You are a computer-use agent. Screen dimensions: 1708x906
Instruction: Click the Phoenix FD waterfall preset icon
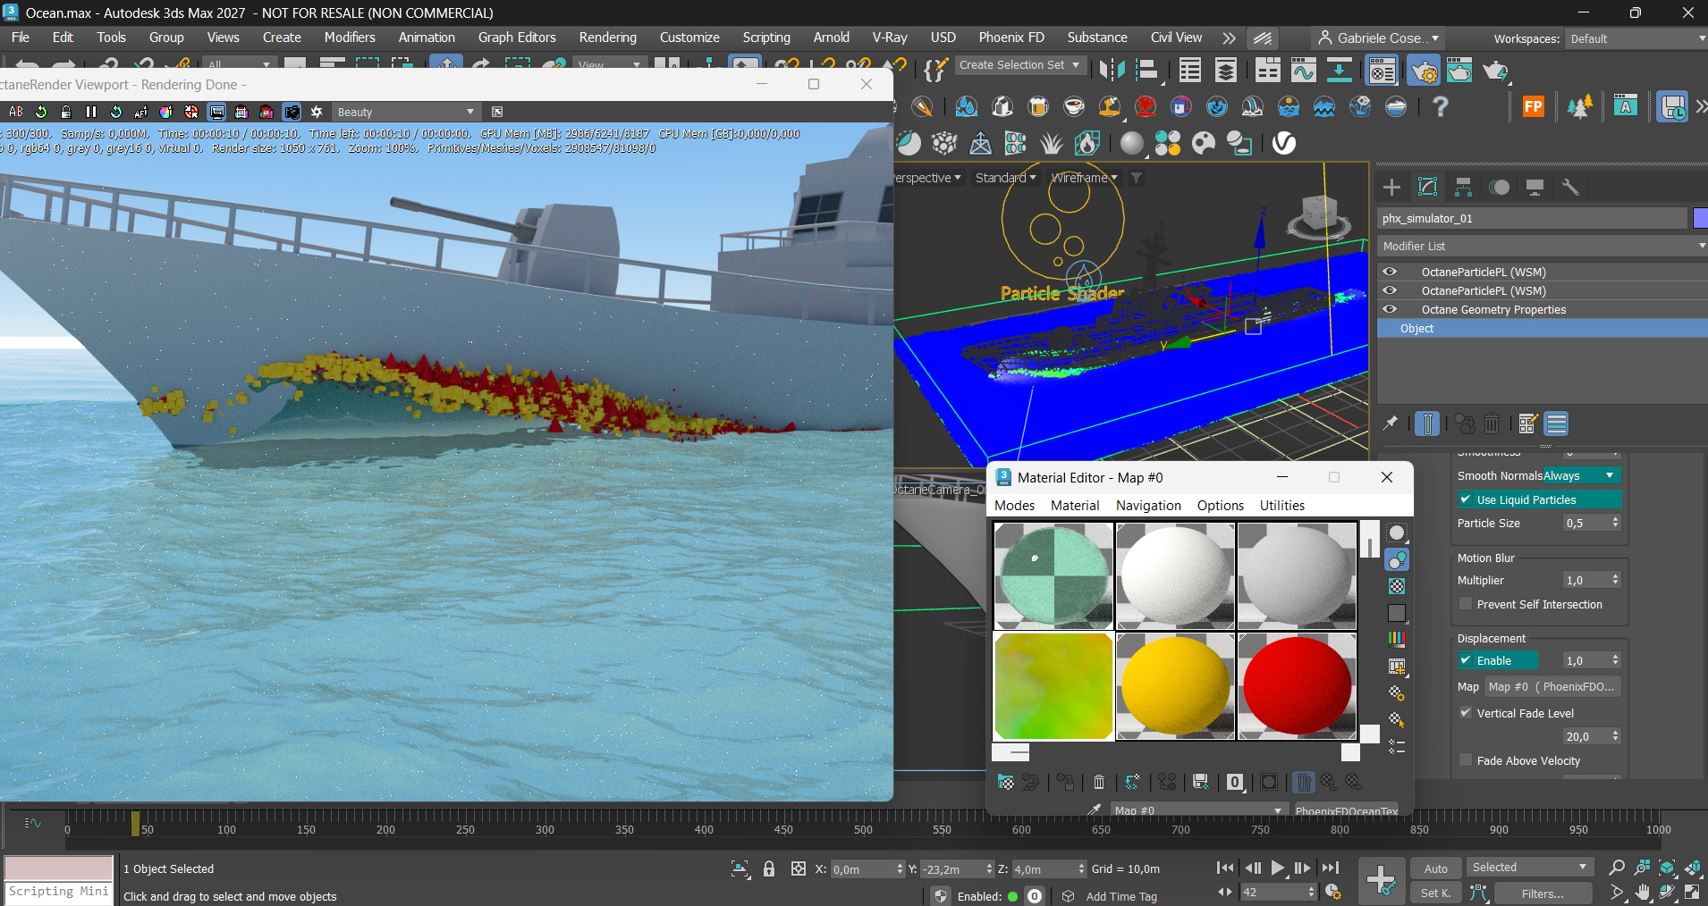pyautogui.click(x=1253, y=106)
